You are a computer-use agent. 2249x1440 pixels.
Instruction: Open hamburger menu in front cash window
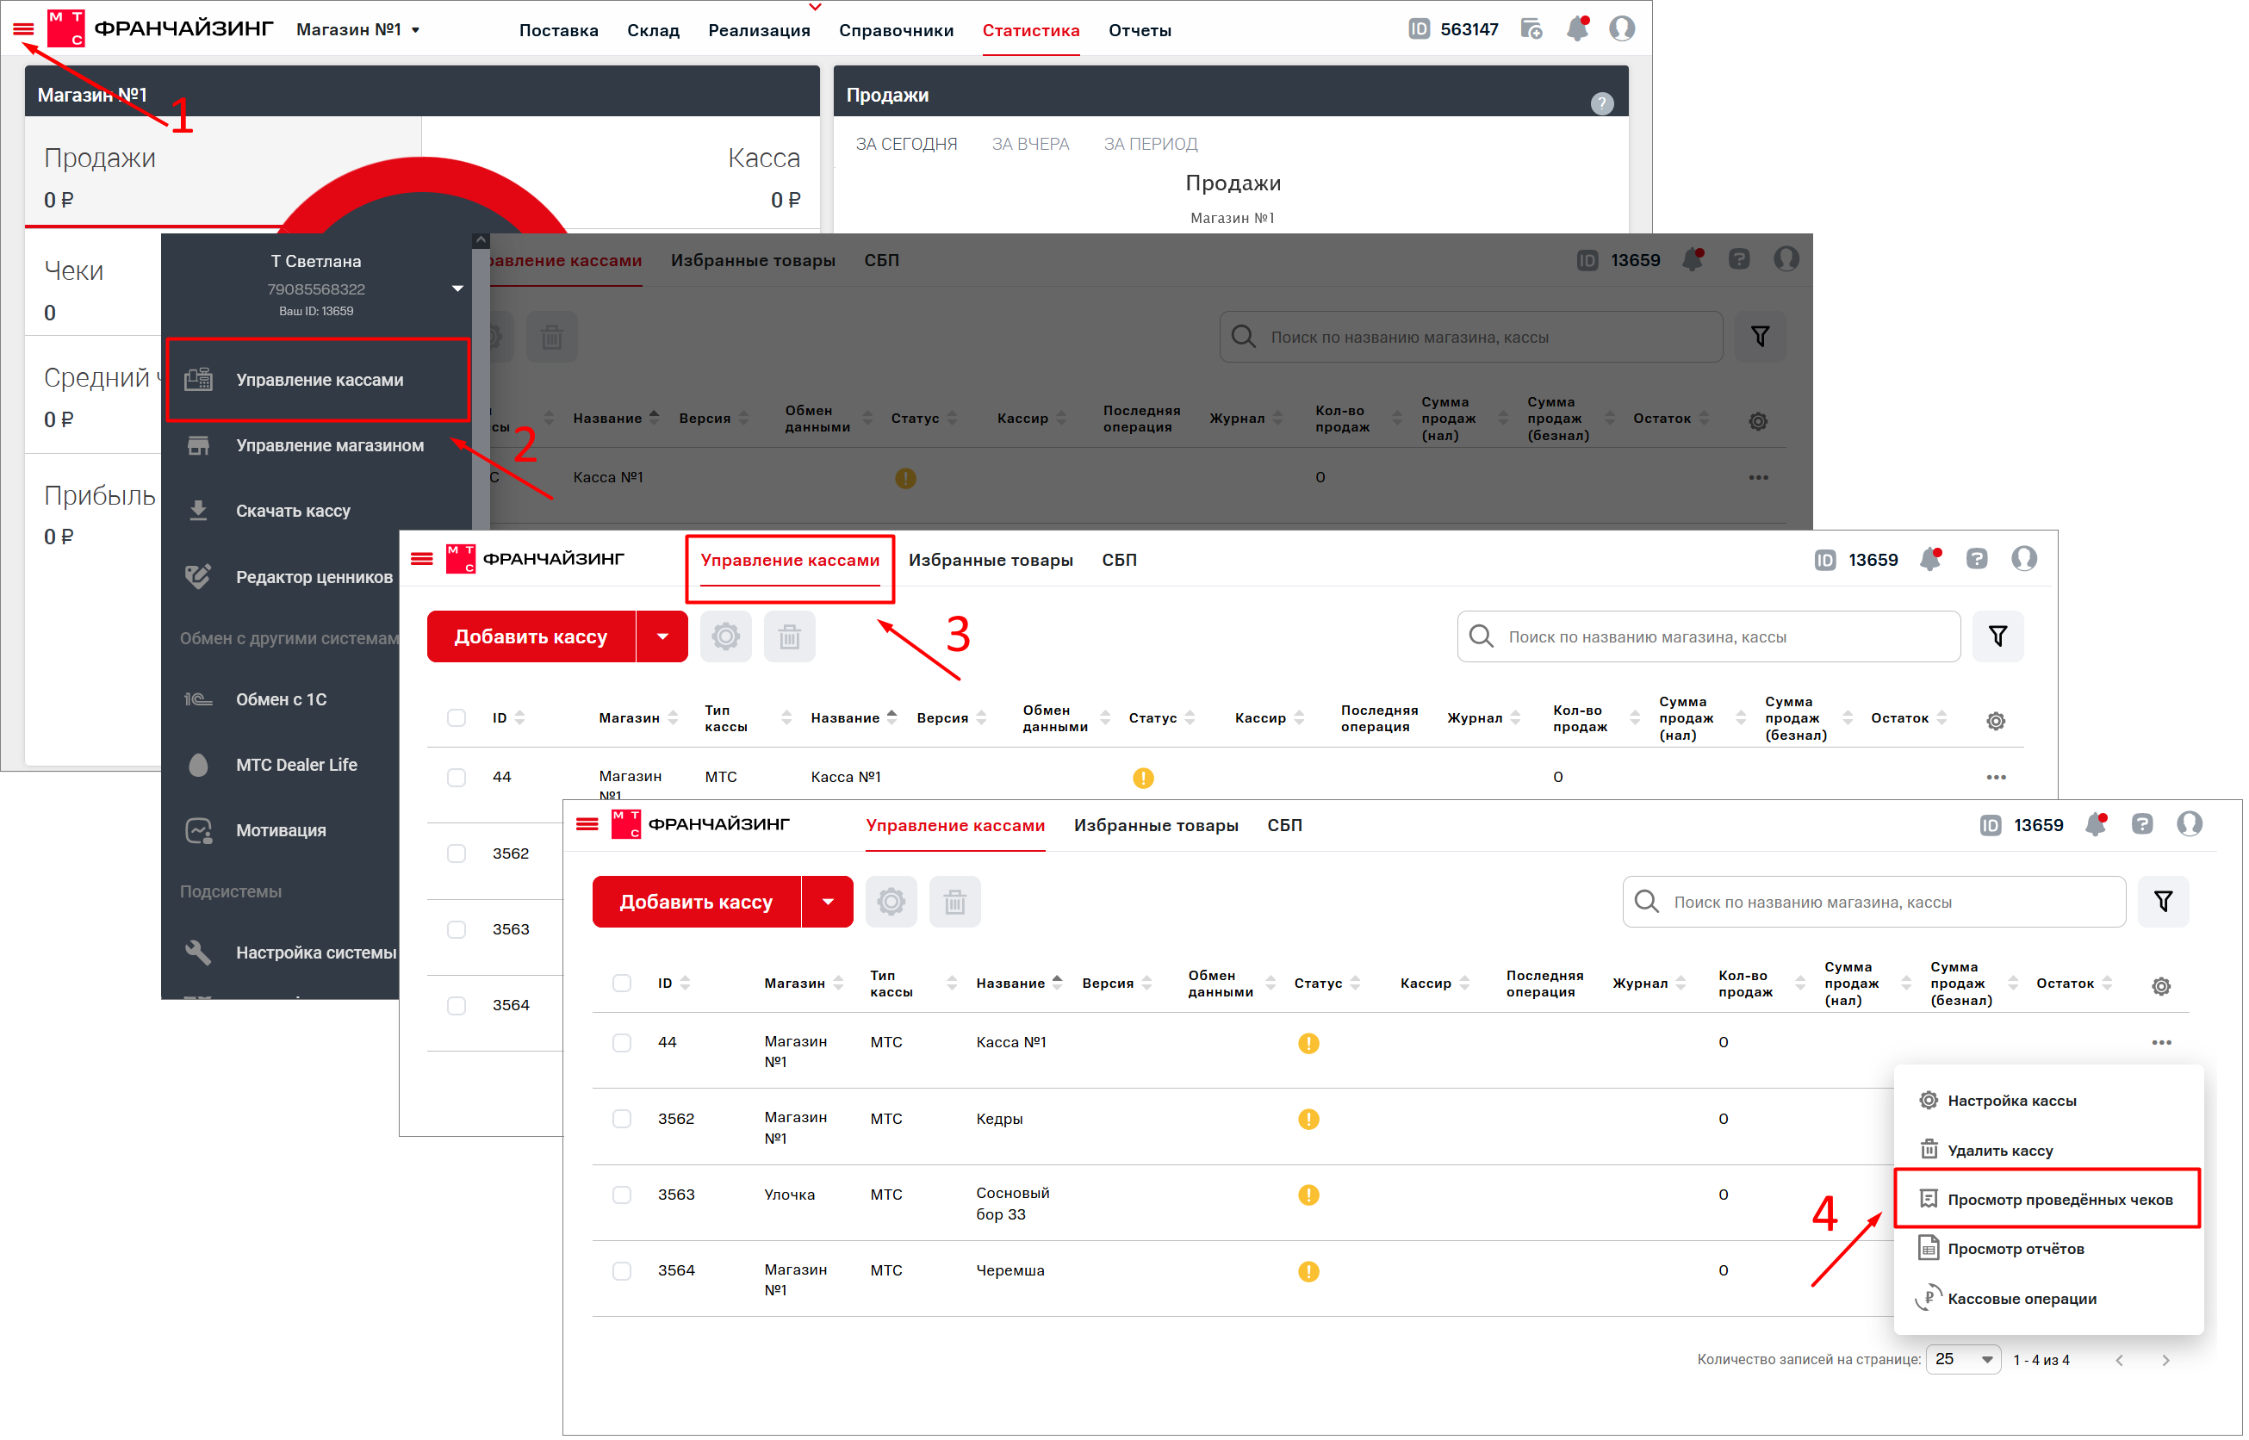tap(587, 826)
